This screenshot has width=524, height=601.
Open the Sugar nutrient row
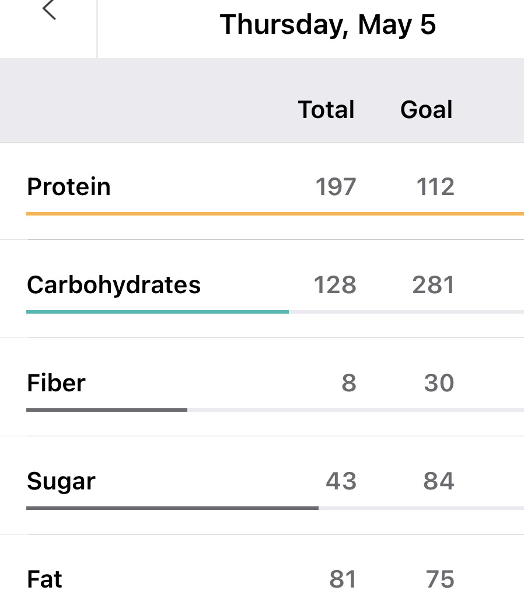pyautogui.click(x=61, y=481)
